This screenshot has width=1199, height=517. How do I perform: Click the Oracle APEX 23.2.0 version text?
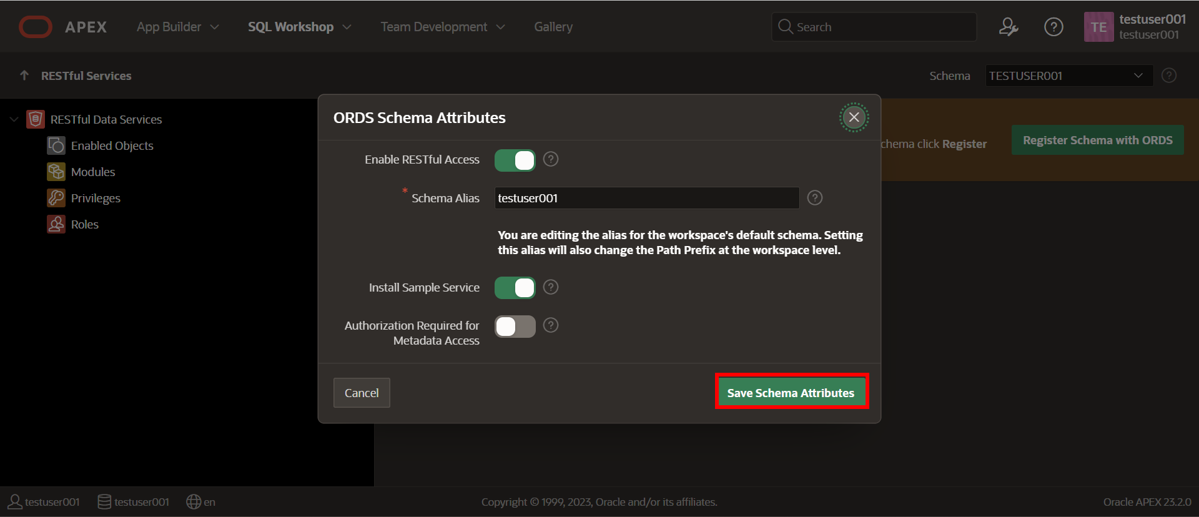pos(1147,501)
